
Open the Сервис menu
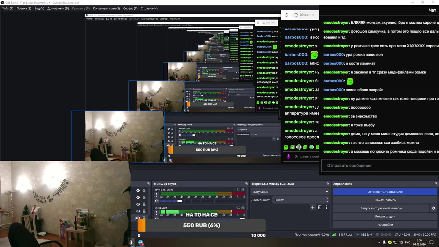[130, 8]
